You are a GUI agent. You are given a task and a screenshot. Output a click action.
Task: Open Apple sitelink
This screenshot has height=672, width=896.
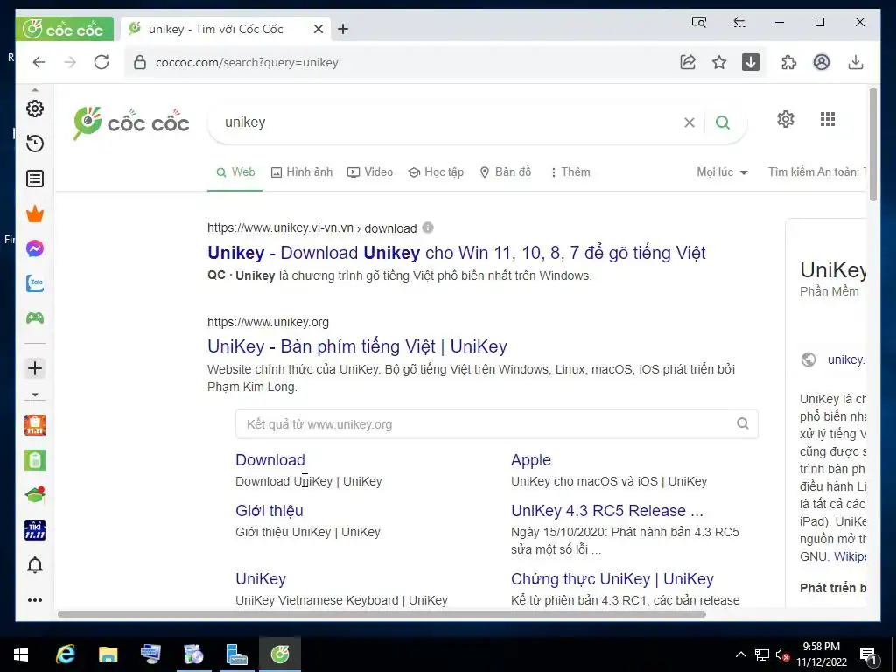531,460
